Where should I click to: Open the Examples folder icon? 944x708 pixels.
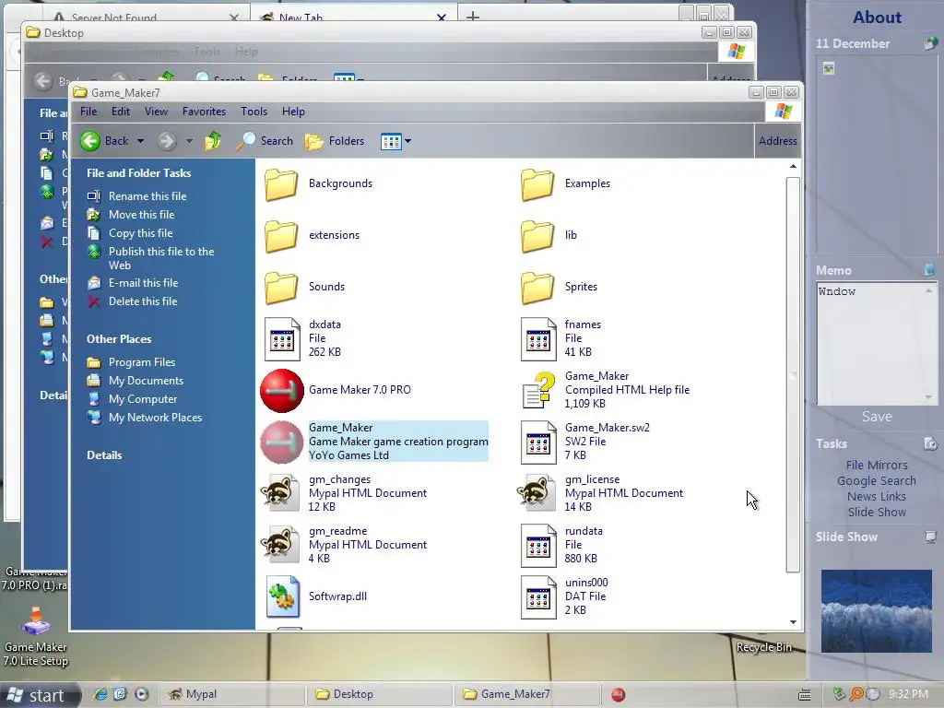[x=537, y=183]
